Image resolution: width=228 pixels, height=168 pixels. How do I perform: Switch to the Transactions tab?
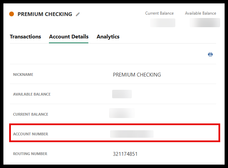(x=25, y=37)
